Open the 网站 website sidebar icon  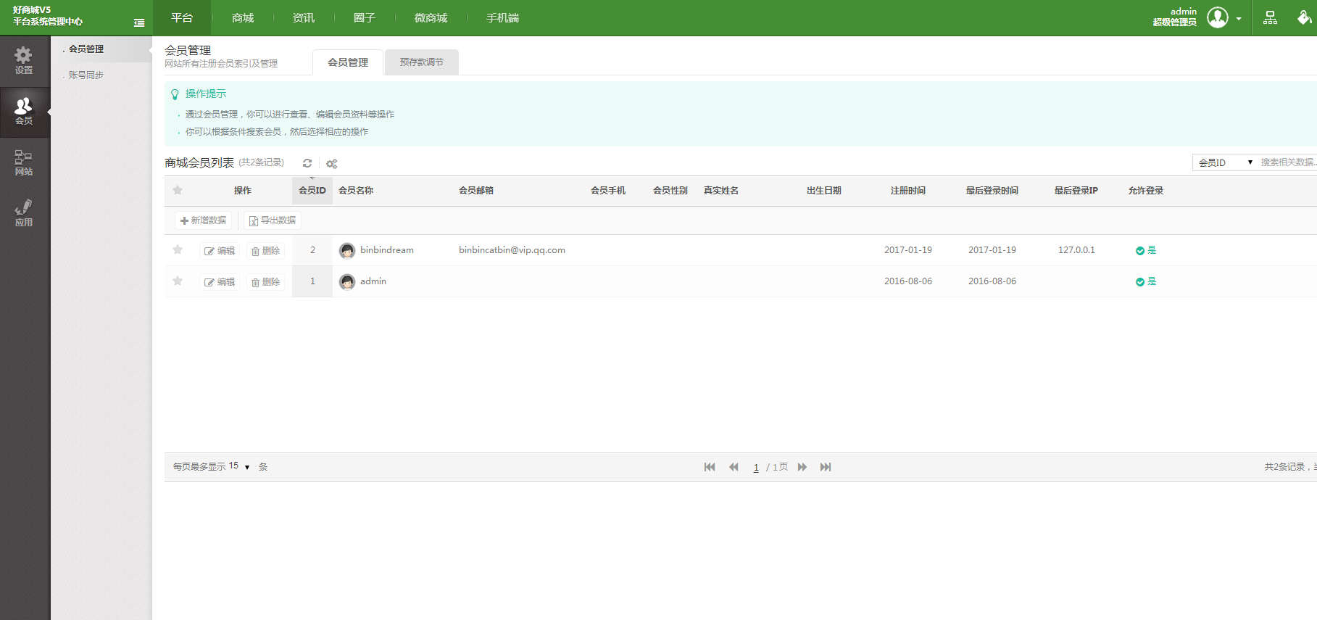coord(24,162)
